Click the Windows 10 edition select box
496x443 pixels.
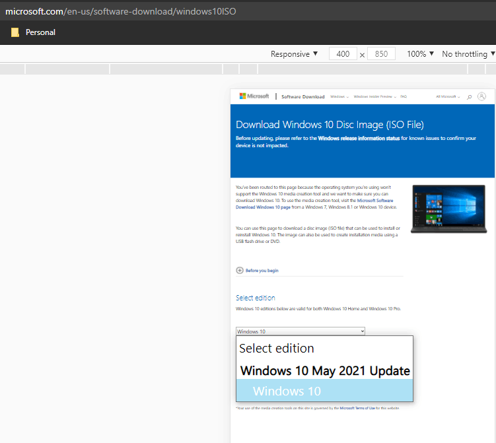(300, 331)
